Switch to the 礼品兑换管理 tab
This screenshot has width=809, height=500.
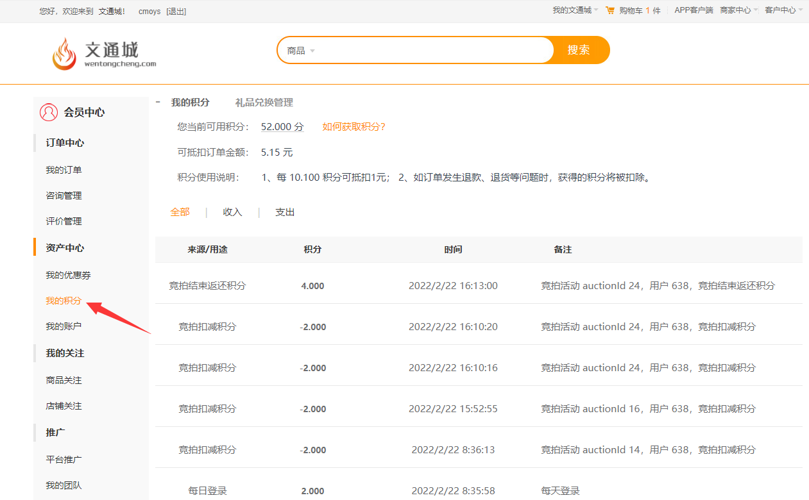[264, 103]
